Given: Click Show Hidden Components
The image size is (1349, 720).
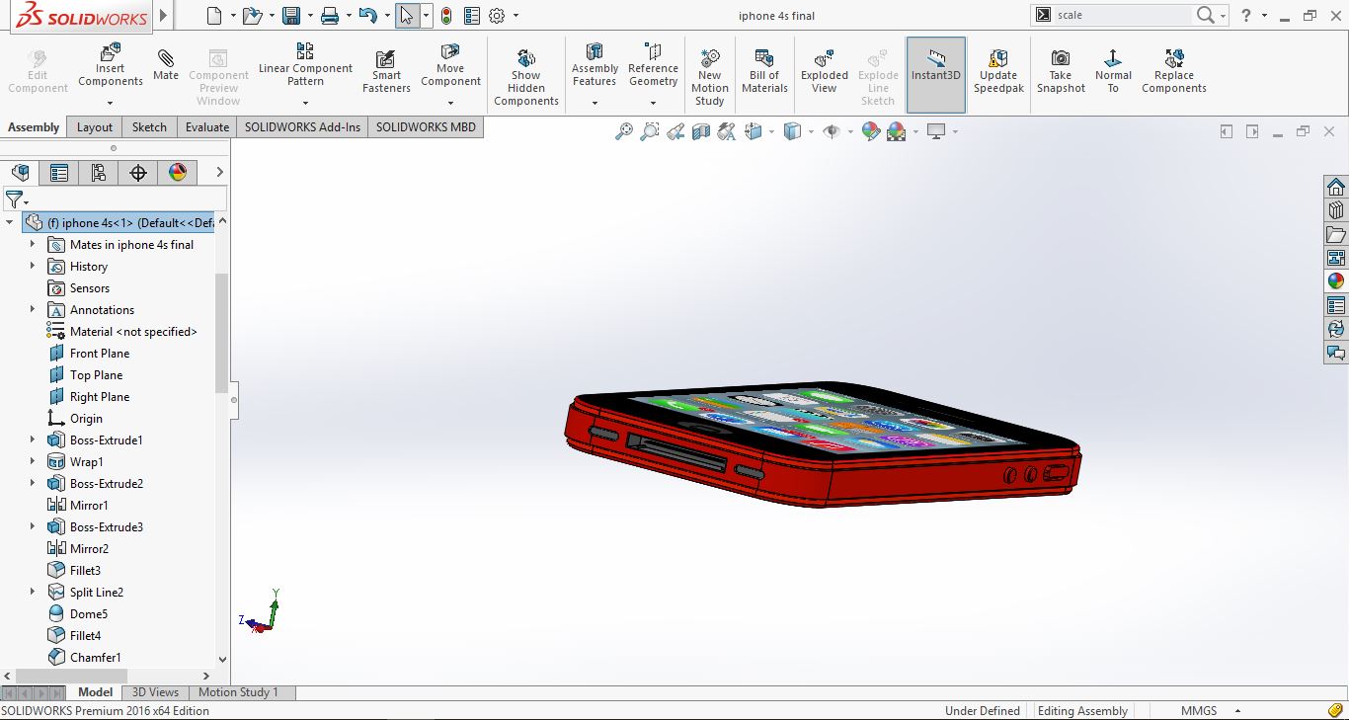Looking at the screenshot, I should (526, 77).
